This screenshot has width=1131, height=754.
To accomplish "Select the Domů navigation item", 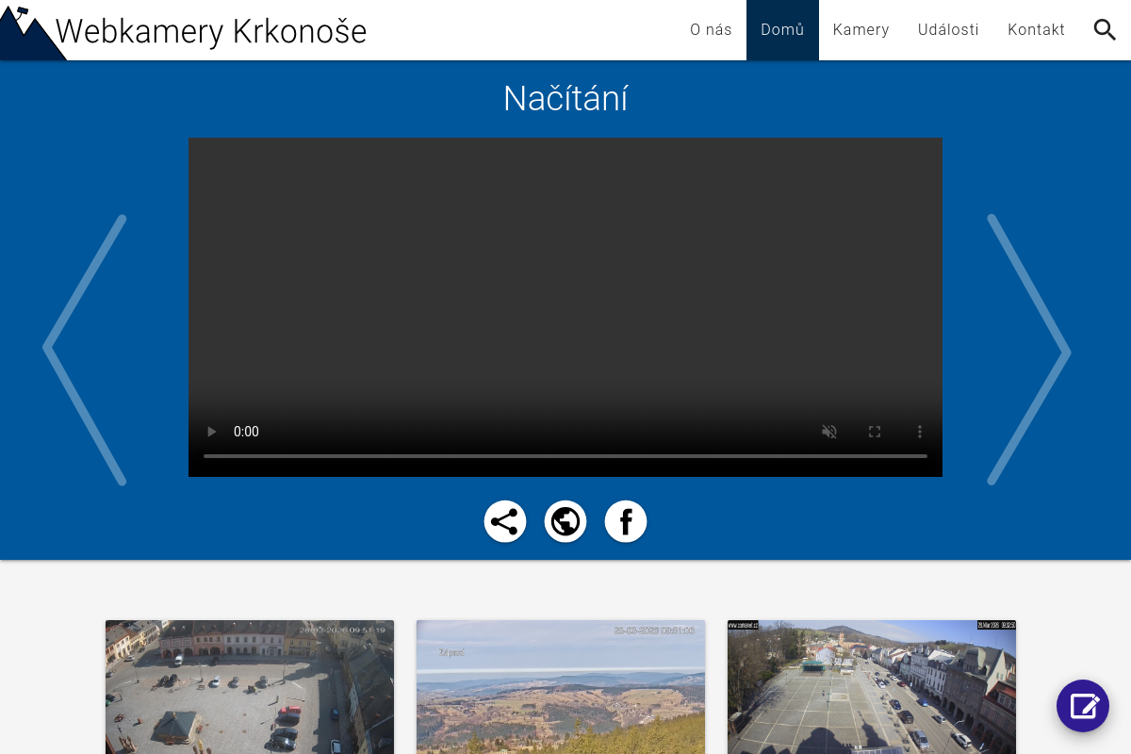I will pos(782,29).
